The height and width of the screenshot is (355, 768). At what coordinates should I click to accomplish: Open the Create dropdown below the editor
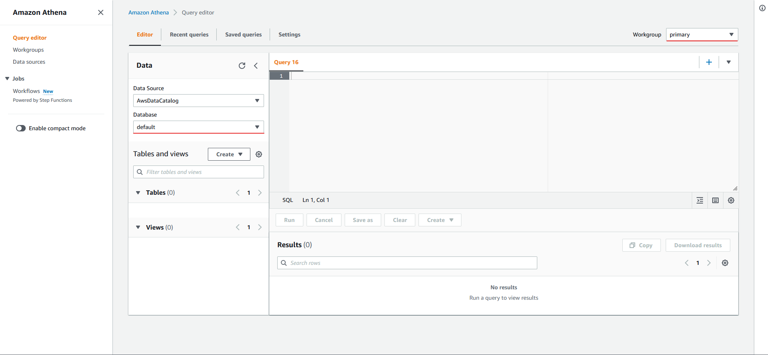[440, 220]
